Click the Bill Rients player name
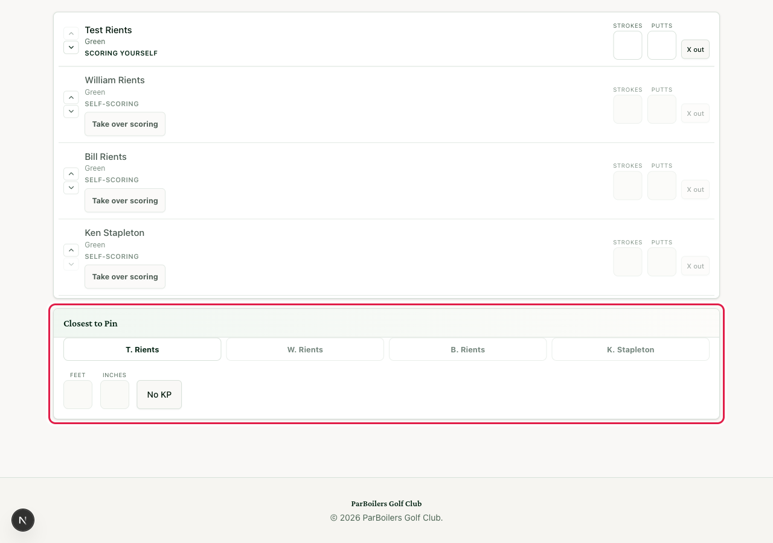This screenshot has width=773, height=543. pos(106,157)
